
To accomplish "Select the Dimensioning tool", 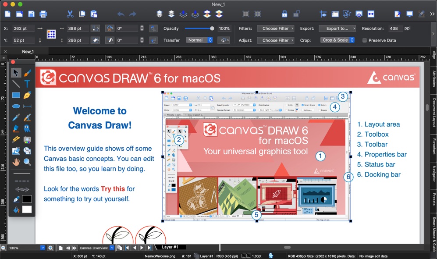I will click(27, 106).
